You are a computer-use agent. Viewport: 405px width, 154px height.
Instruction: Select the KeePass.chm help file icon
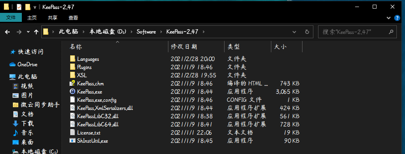73,83
